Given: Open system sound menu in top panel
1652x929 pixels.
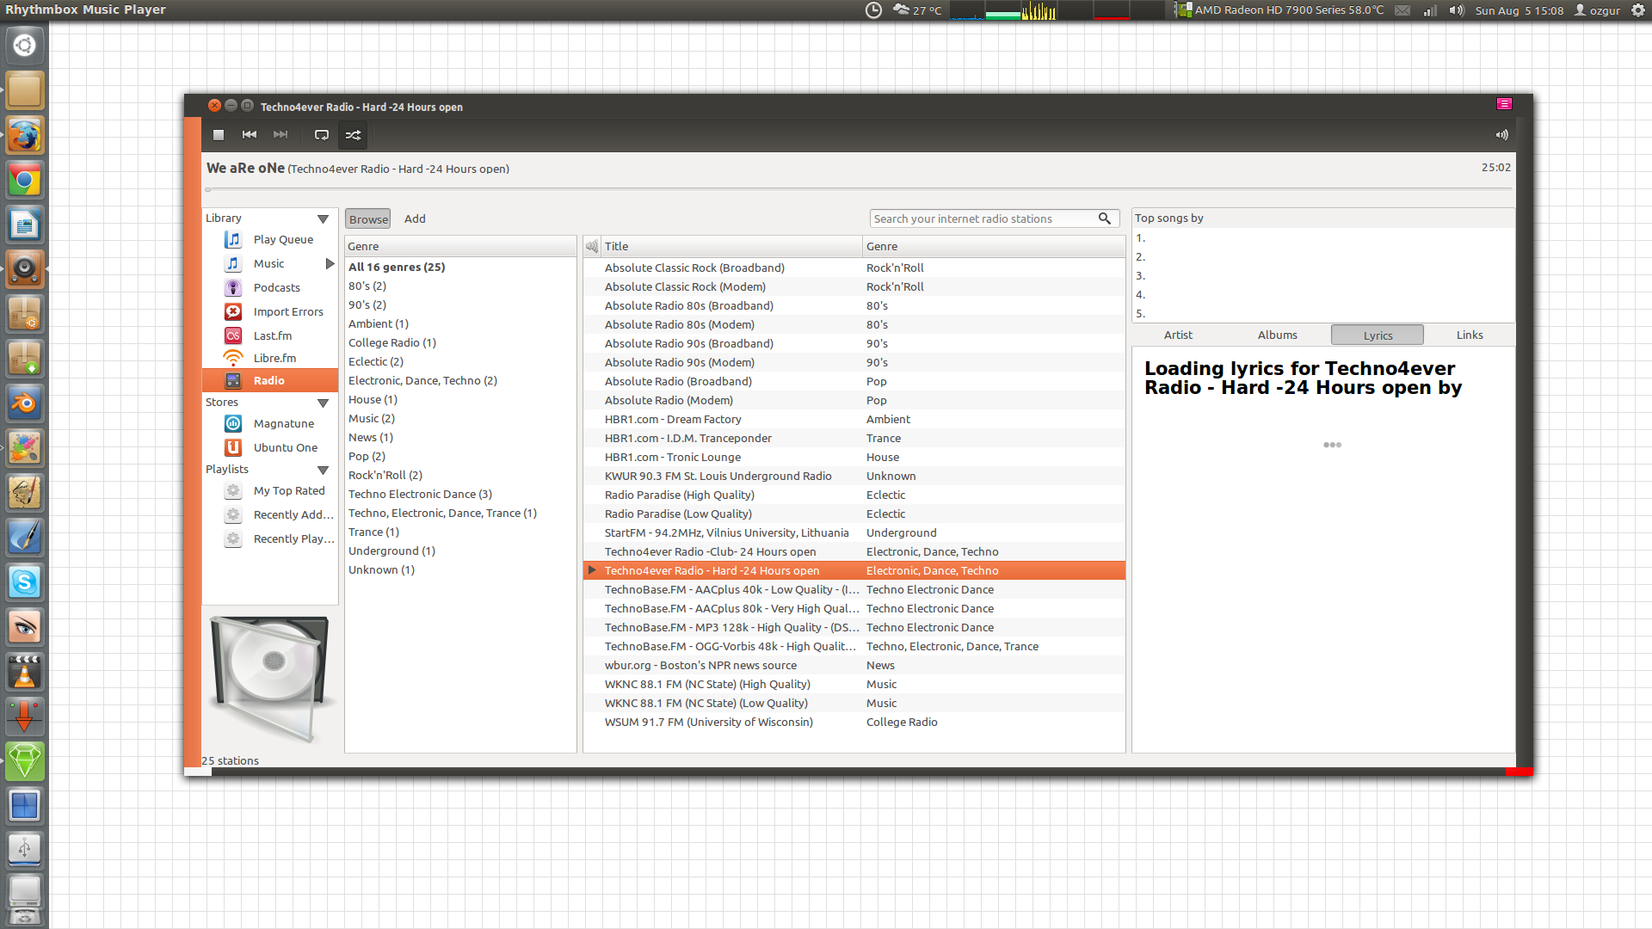Looking at the screenshot, I should [x=1456, y=10].
